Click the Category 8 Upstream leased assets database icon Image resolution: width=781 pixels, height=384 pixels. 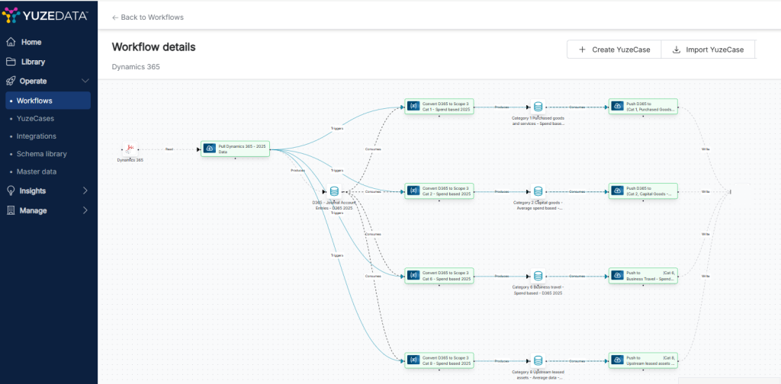pyautogui.click(x=538, y=360)
